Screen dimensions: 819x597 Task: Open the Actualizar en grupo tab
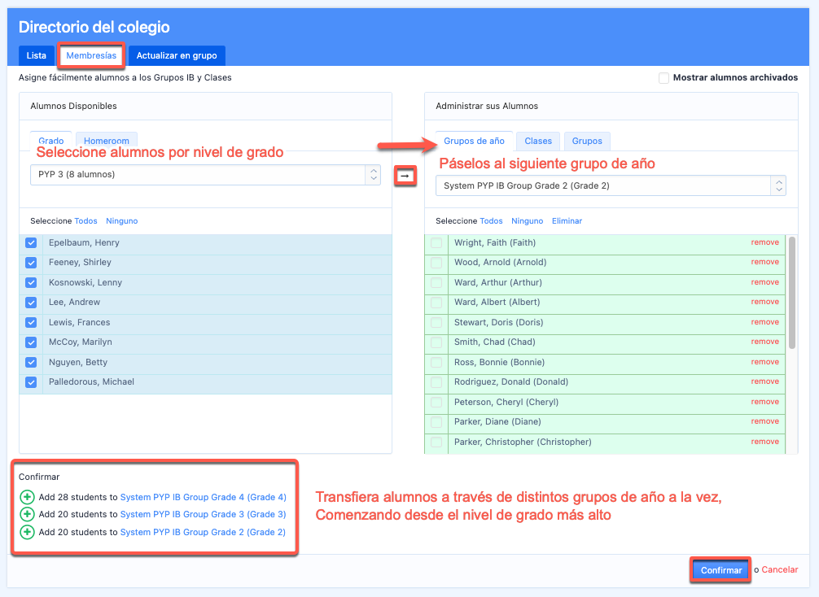pyautogui.click(x=176, y=56)
